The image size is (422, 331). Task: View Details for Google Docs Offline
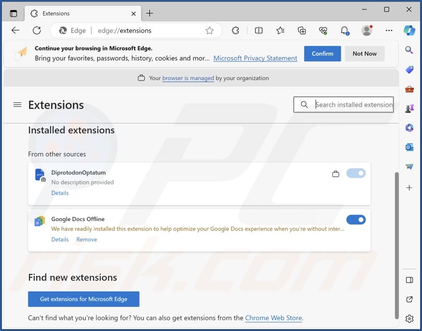(60, 239)
